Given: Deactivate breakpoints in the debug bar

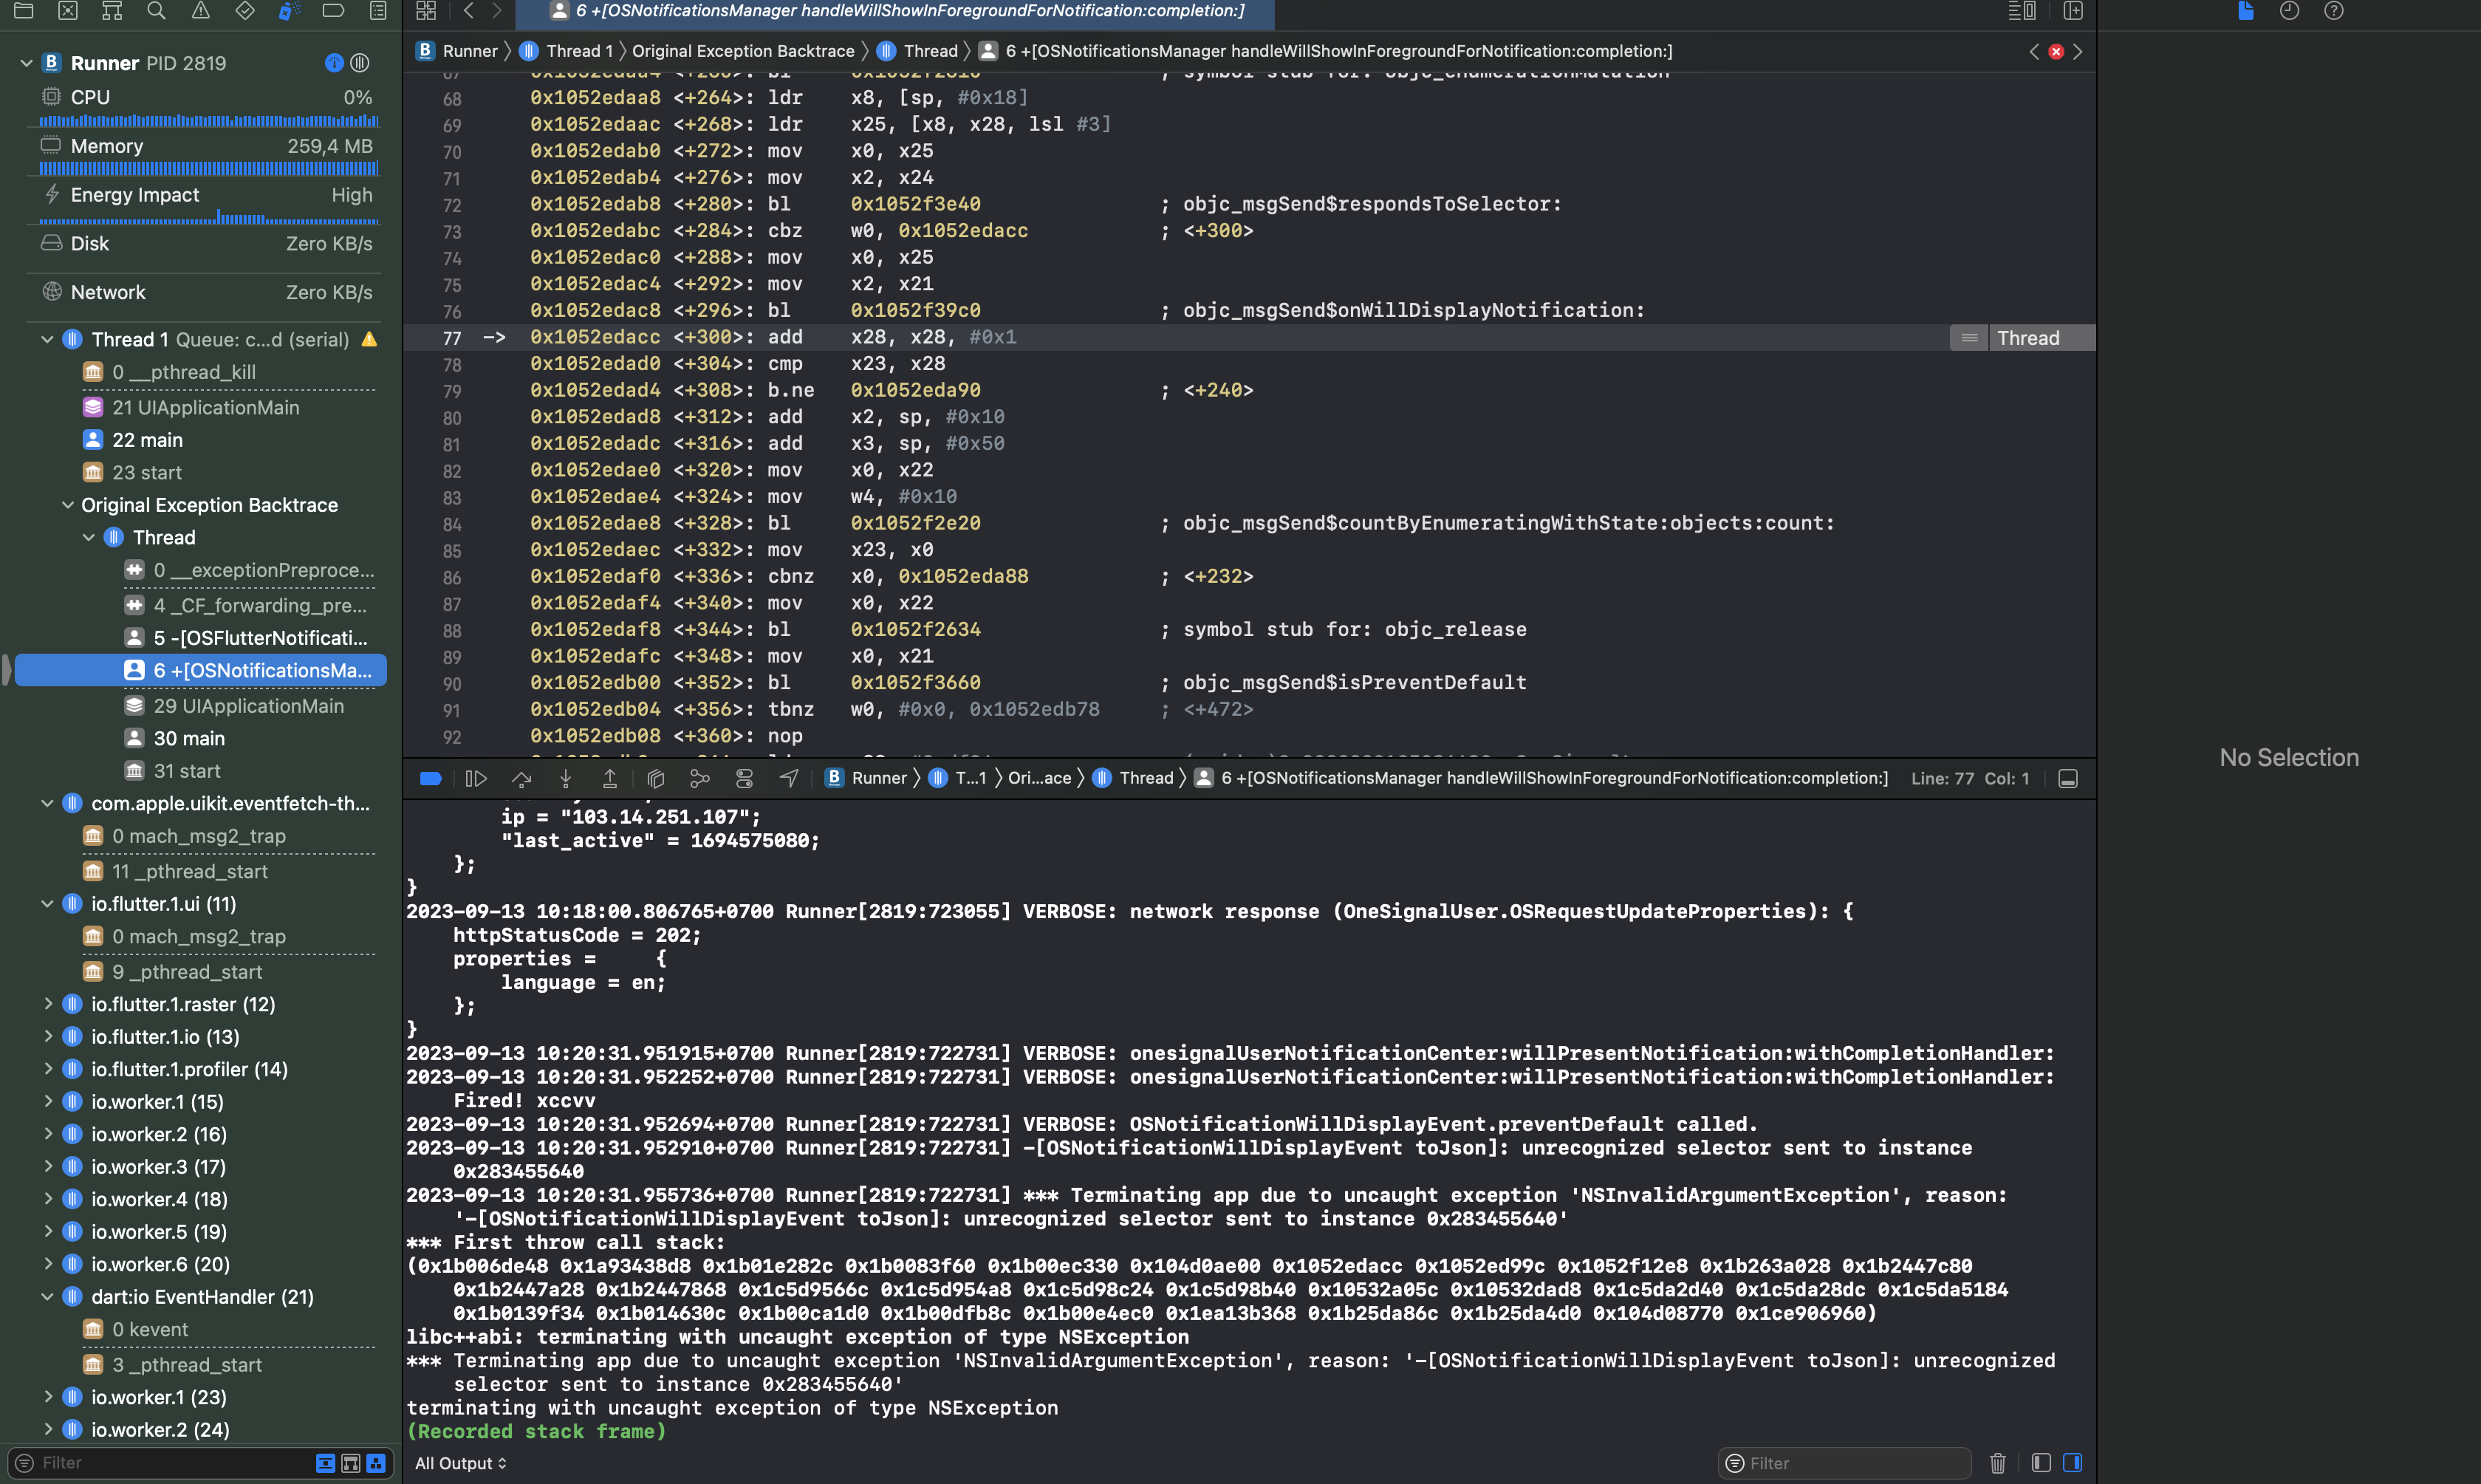Looking at the screenshot, I should [x=431, y=778].
